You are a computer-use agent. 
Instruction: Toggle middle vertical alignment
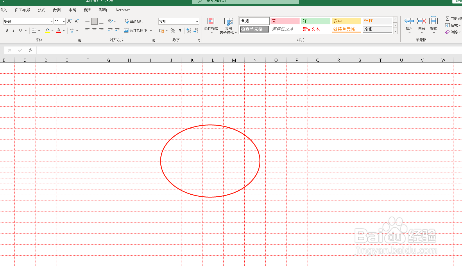coord(94,21)
